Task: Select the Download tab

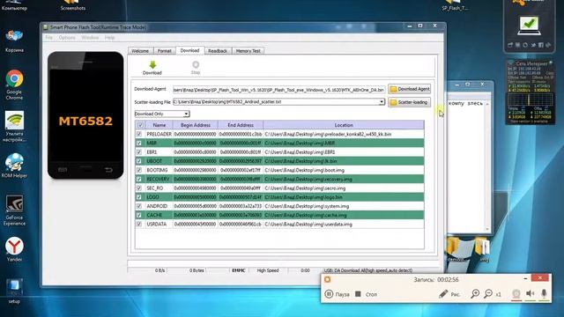Action: 190,51
